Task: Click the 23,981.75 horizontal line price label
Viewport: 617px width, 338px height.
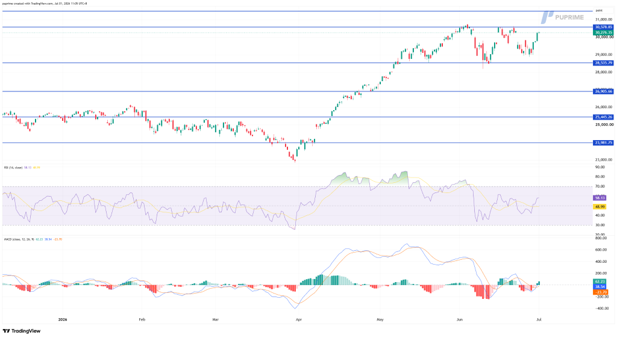Action: tap(603, 143)
